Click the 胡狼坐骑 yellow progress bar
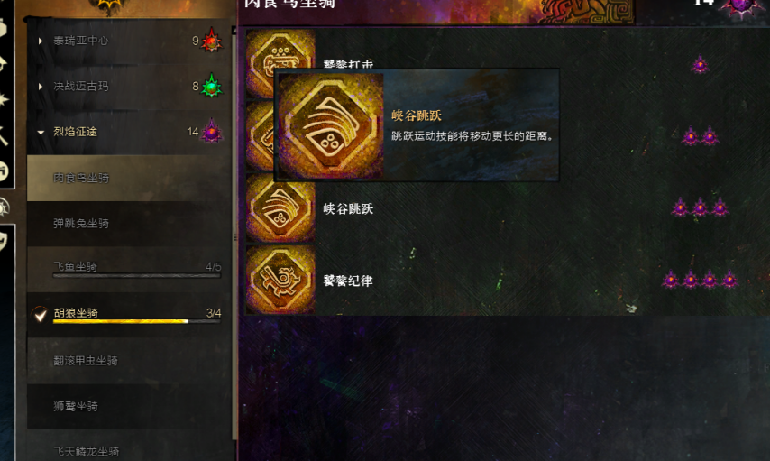Screen dimensions: 770x461 [137, 321]
